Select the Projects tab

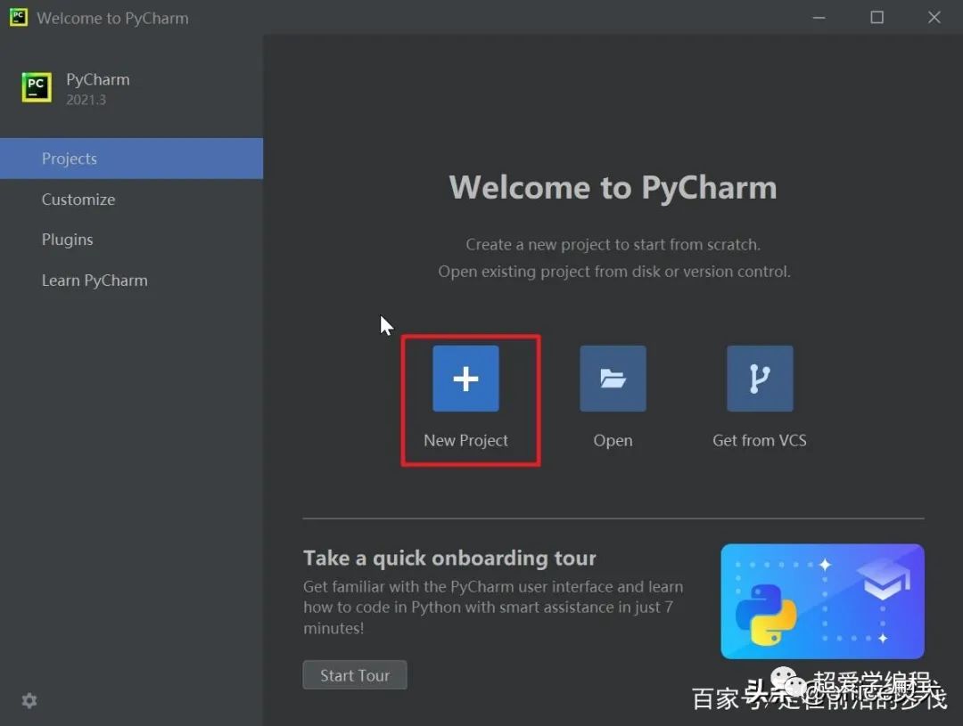(x=131, y=159)
